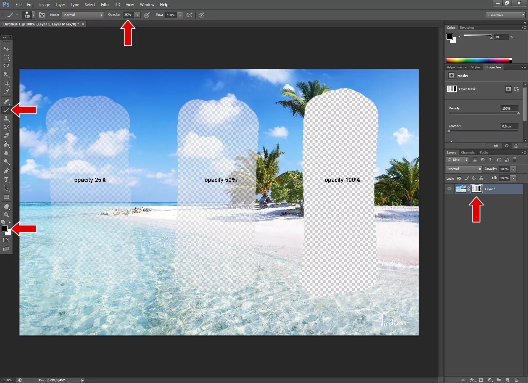Open the Select menu
This screenshot has width=528, height=383.
(90, 5)
